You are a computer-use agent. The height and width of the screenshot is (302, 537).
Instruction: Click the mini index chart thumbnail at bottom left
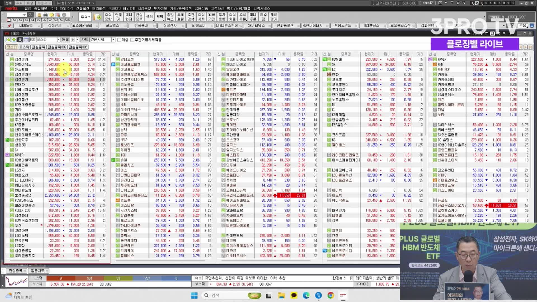17,281
